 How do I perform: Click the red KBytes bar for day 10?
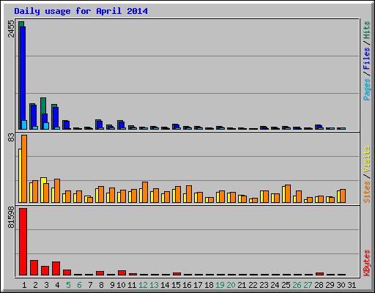pyautogui.click(x=122, y=272)
